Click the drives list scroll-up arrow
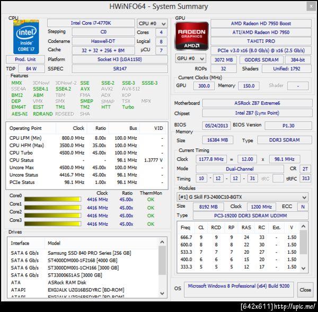Screen dimensions: 318x312 point(162,242)
